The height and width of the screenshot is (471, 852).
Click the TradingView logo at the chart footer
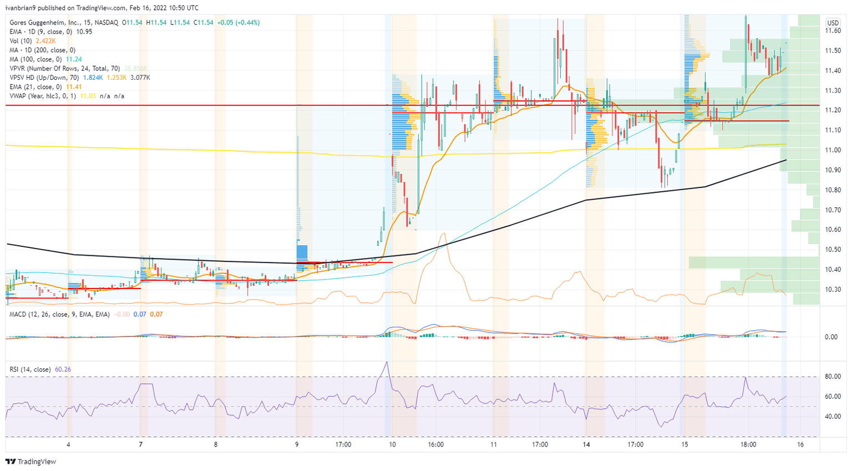point(31,462)
